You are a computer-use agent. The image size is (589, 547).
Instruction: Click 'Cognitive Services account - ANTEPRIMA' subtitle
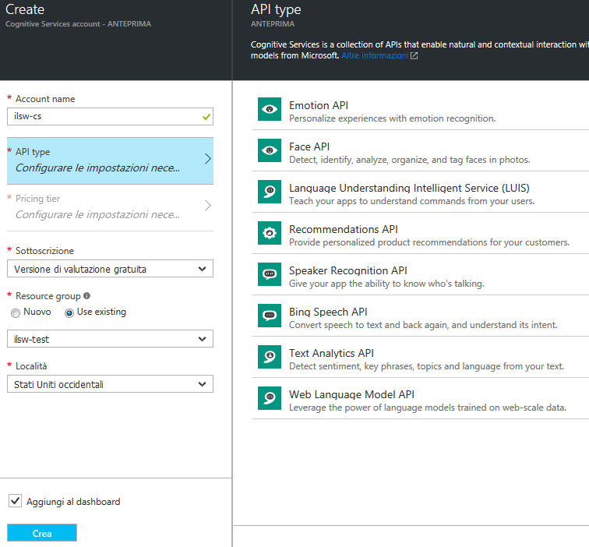point(78,23)
